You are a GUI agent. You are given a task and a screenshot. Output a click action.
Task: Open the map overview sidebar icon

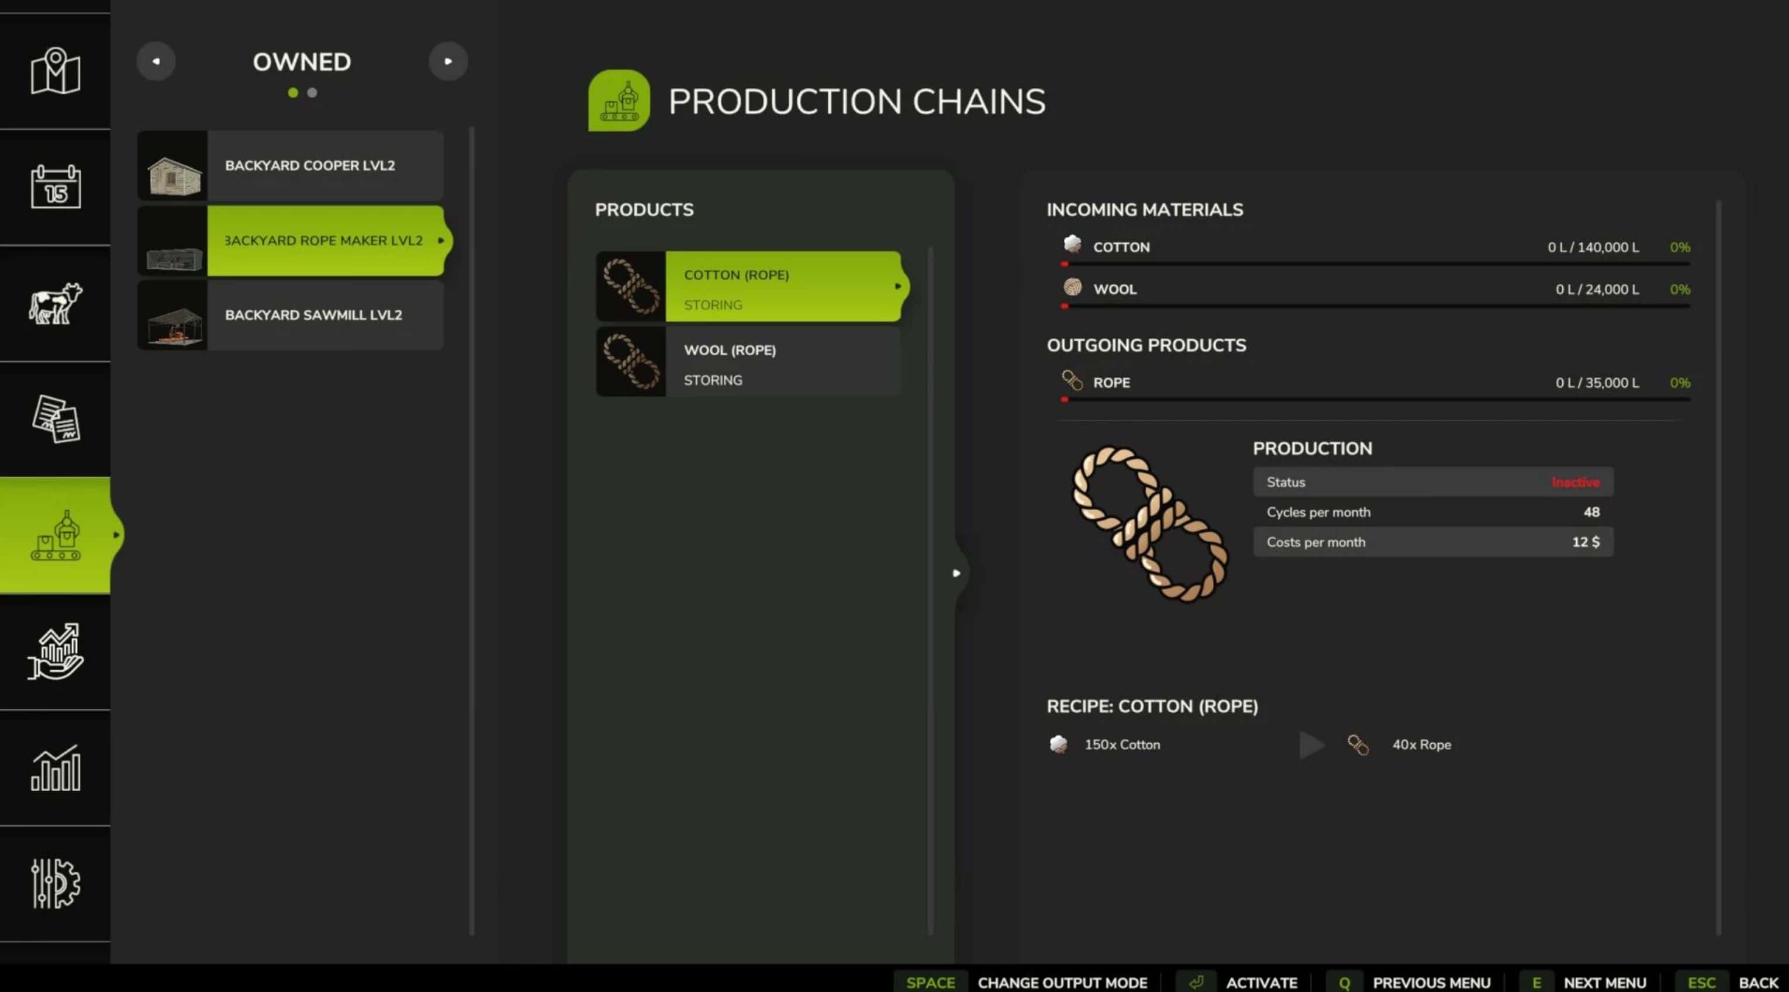[56, 71]
